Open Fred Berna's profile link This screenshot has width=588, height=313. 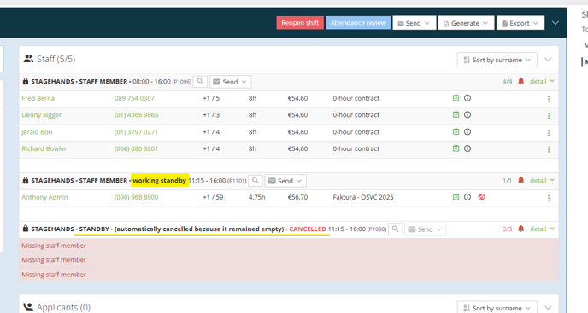click(38, 98)
